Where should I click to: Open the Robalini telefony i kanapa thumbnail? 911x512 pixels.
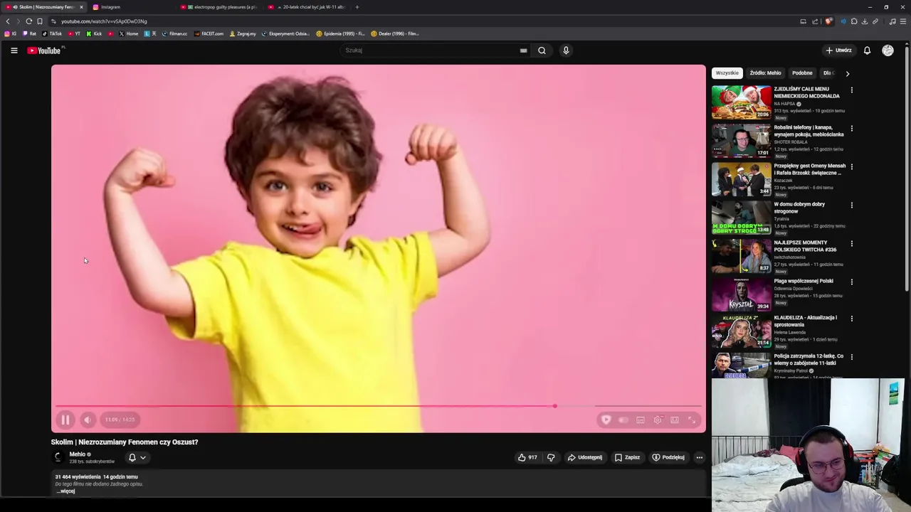pyautogui.click(x=741, y=141)
